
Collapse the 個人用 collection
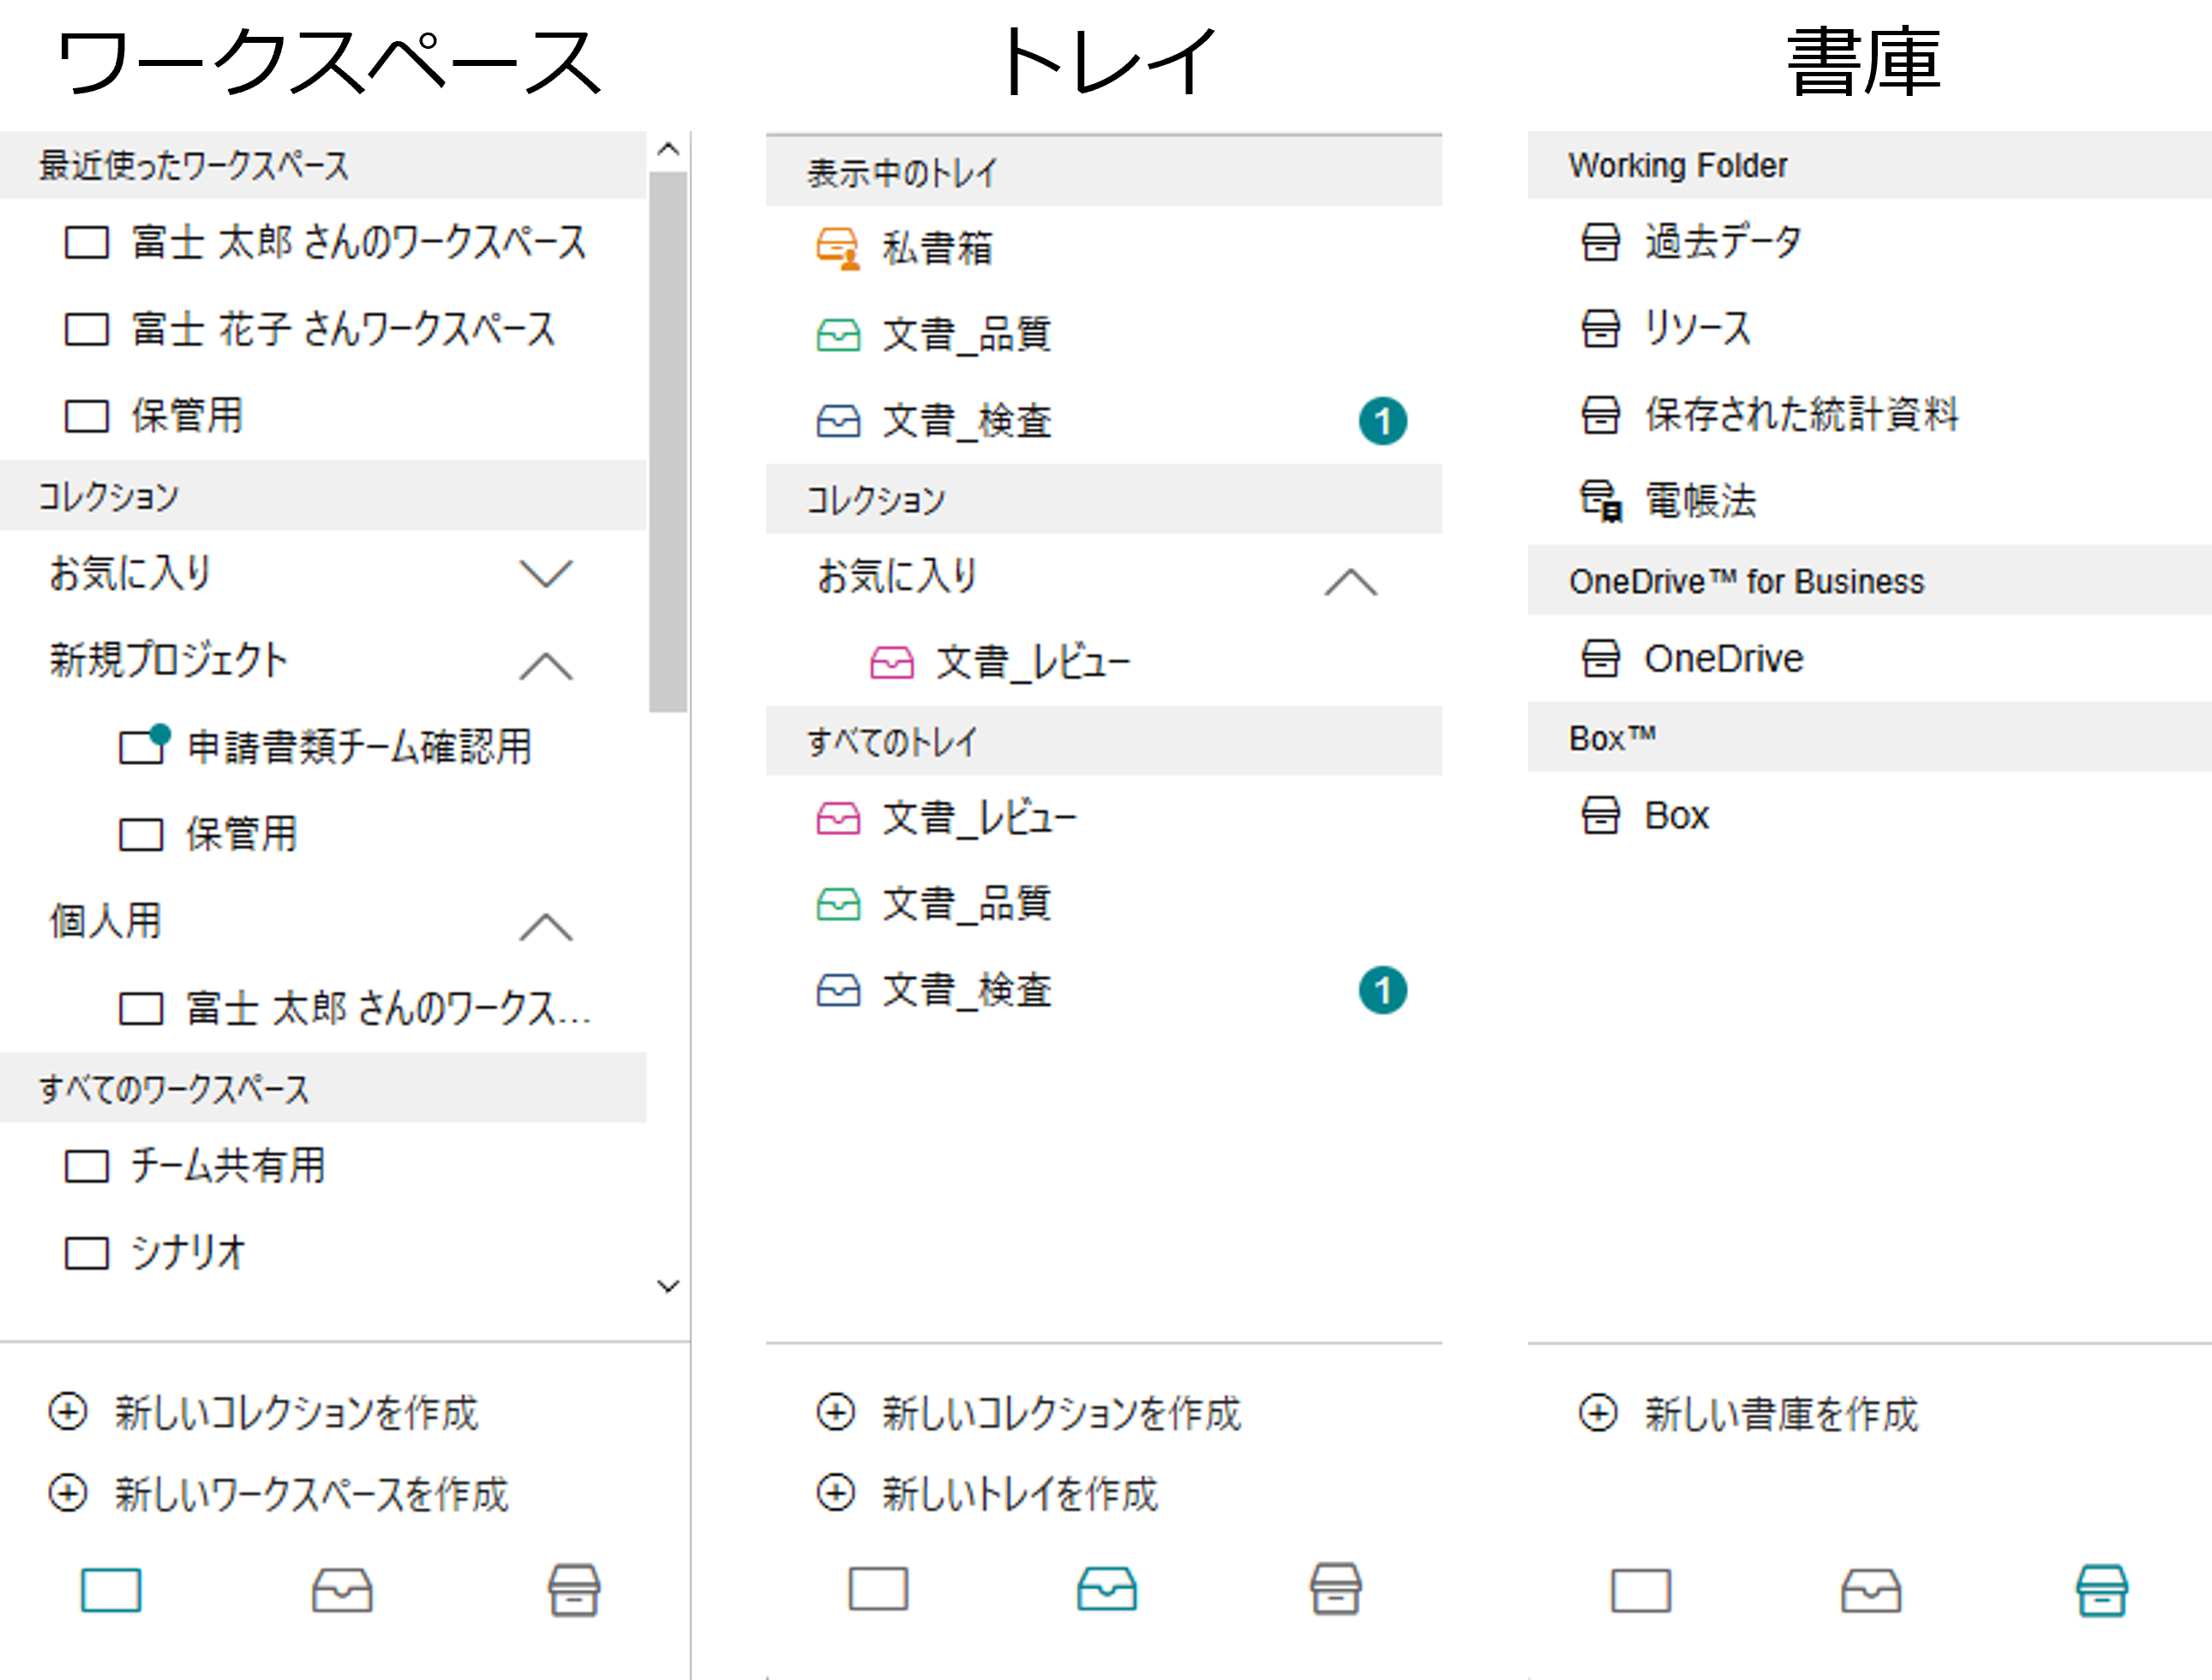tap(546, 927)
